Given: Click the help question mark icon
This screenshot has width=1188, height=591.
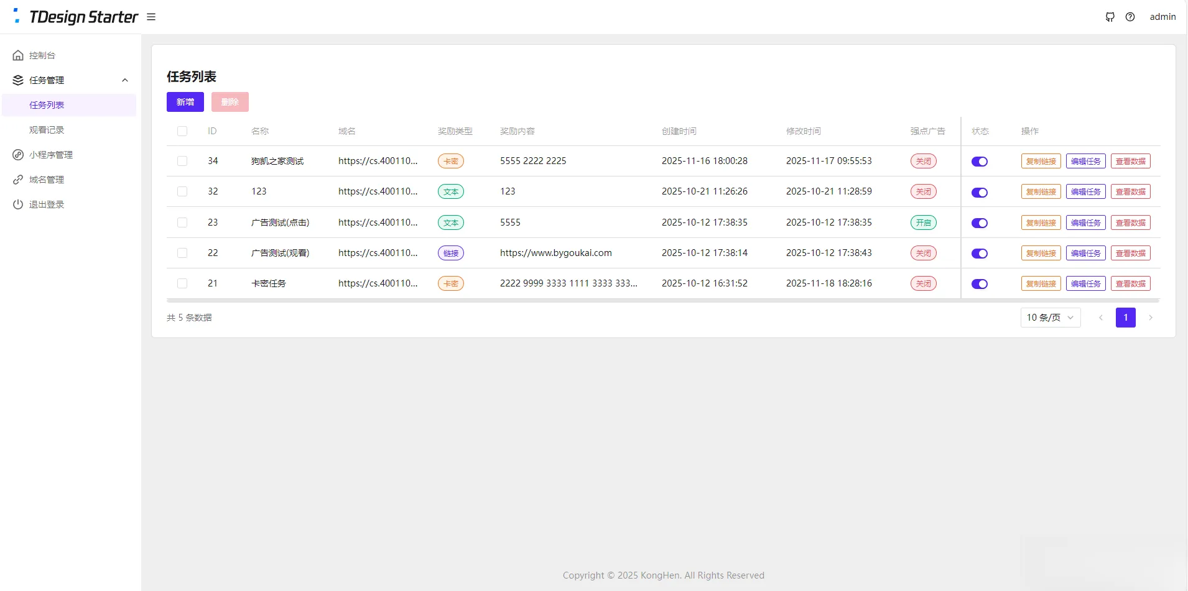Looking at the screenshot, I should click(1130, 17).
